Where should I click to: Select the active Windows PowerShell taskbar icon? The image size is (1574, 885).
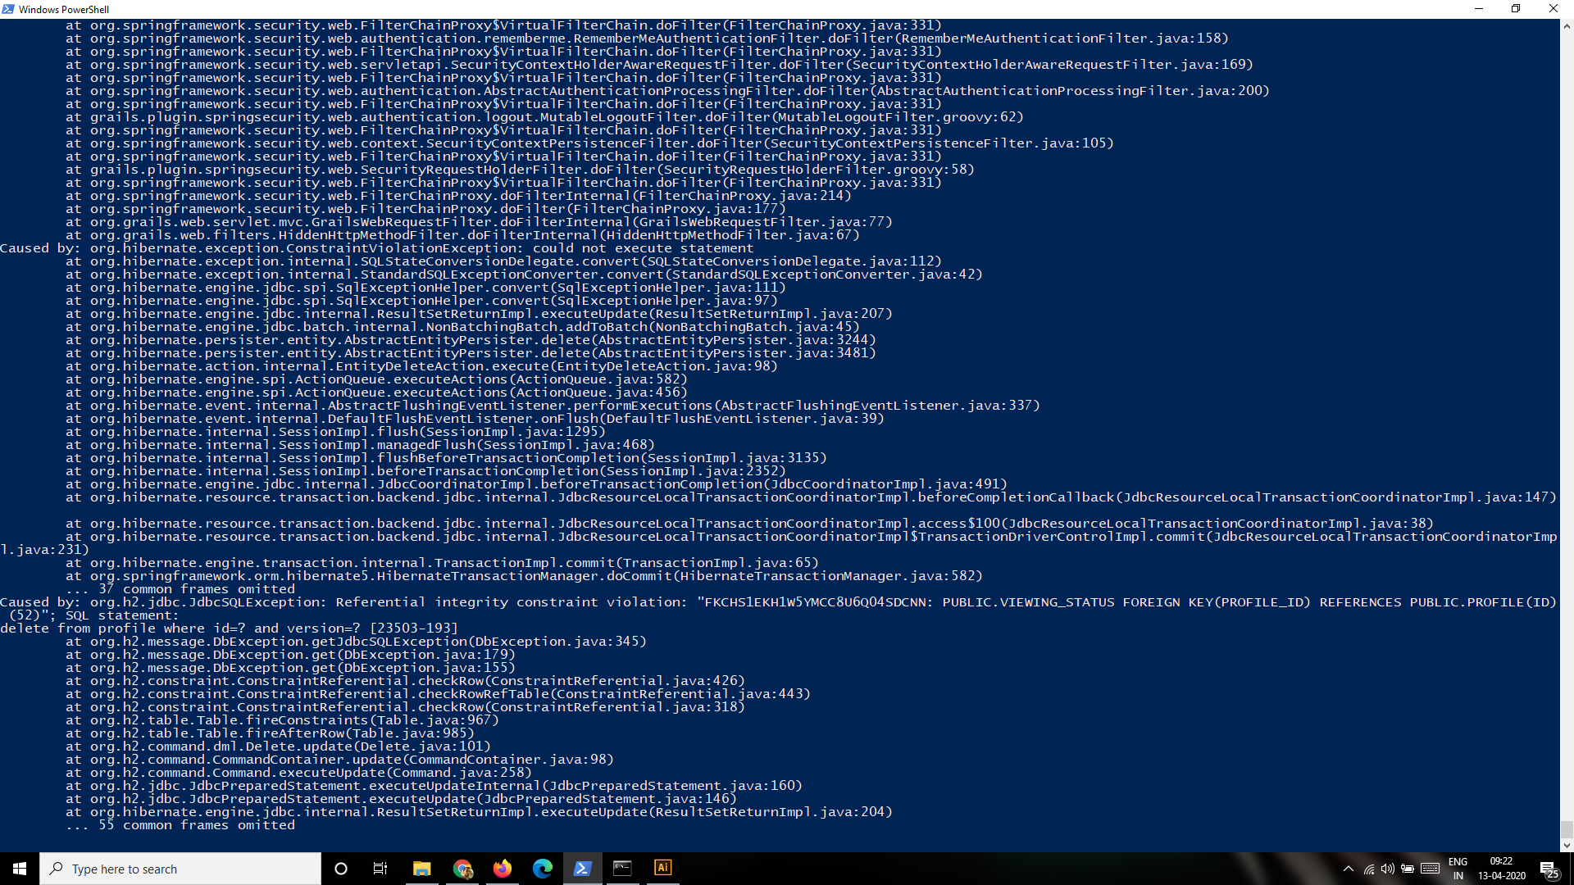coord(583,869)
